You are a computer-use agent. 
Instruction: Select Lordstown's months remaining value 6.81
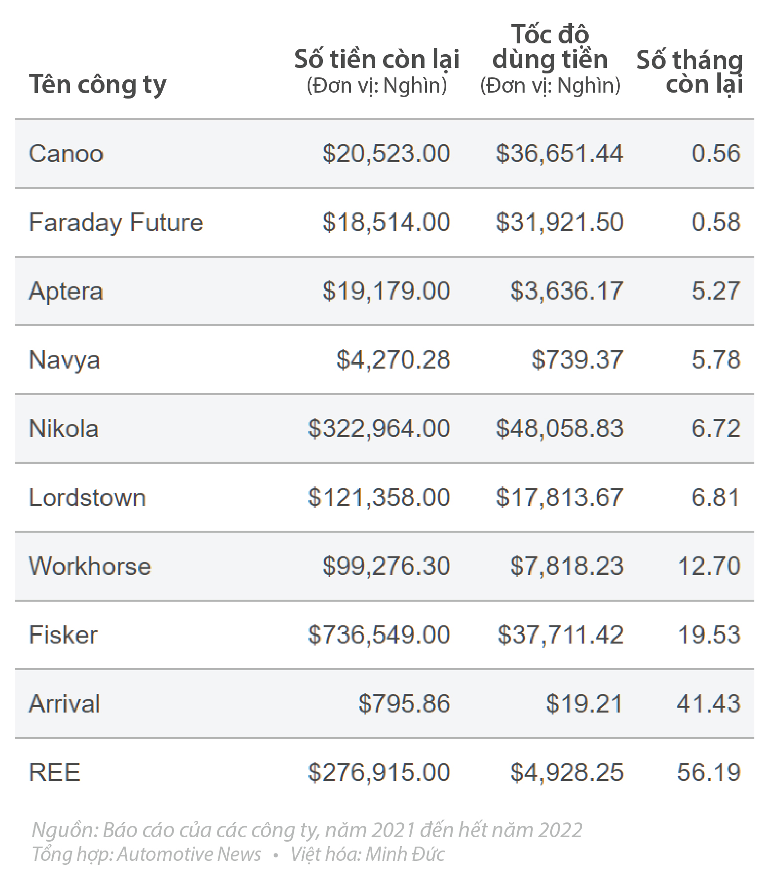[x=715, y=497]
